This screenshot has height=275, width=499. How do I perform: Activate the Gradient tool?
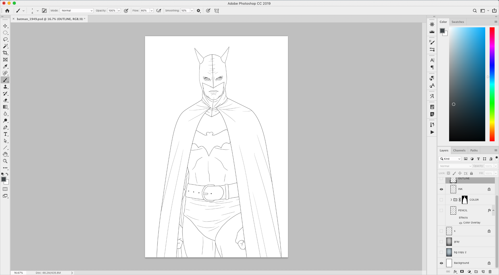point(5,107)
